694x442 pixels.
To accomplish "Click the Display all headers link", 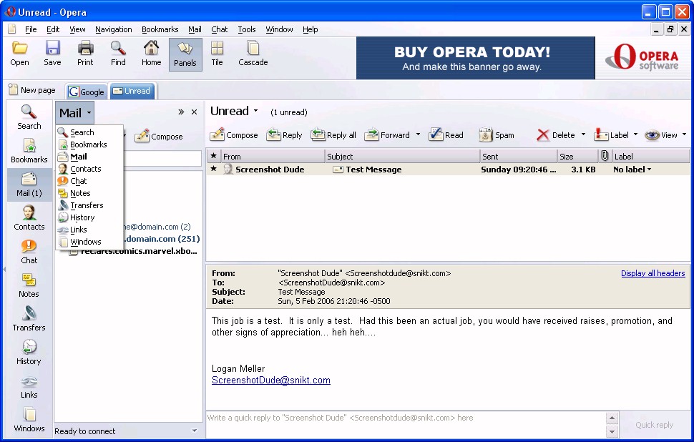I will [x=653, y=273].
